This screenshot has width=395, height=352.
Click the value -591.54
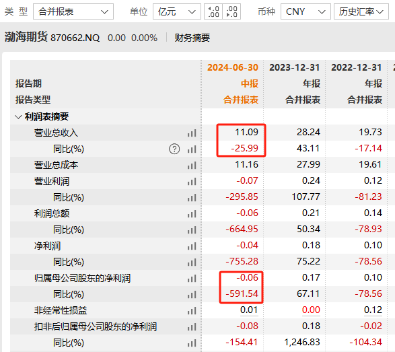(x=242, y=293)
